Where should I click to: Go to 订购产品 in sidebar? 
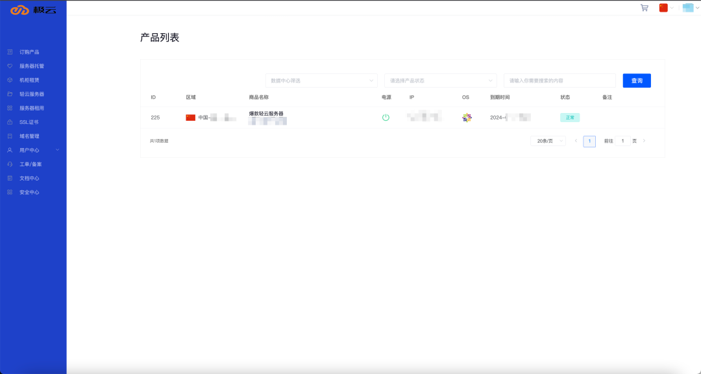(29, 52)
